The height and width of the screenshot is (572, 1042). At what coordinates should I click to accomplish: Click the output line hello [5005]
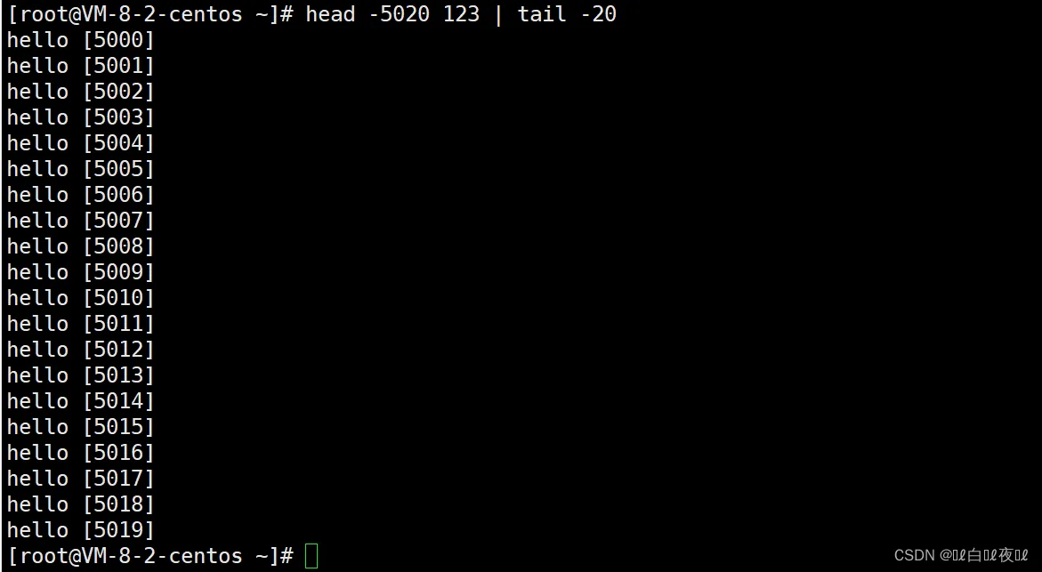(x=80, y=169)
